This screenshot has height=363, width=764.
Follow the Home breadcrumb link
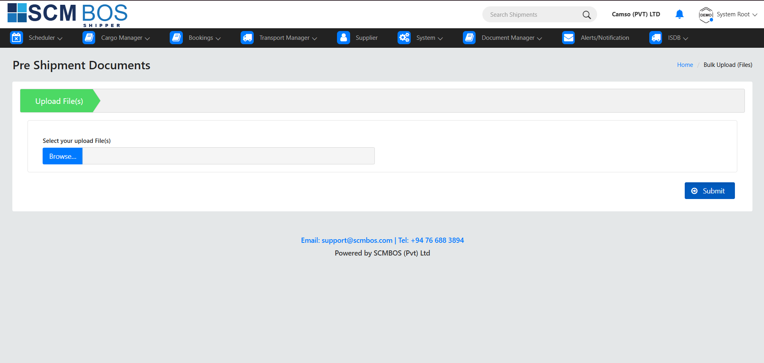(x=685, y=65)
